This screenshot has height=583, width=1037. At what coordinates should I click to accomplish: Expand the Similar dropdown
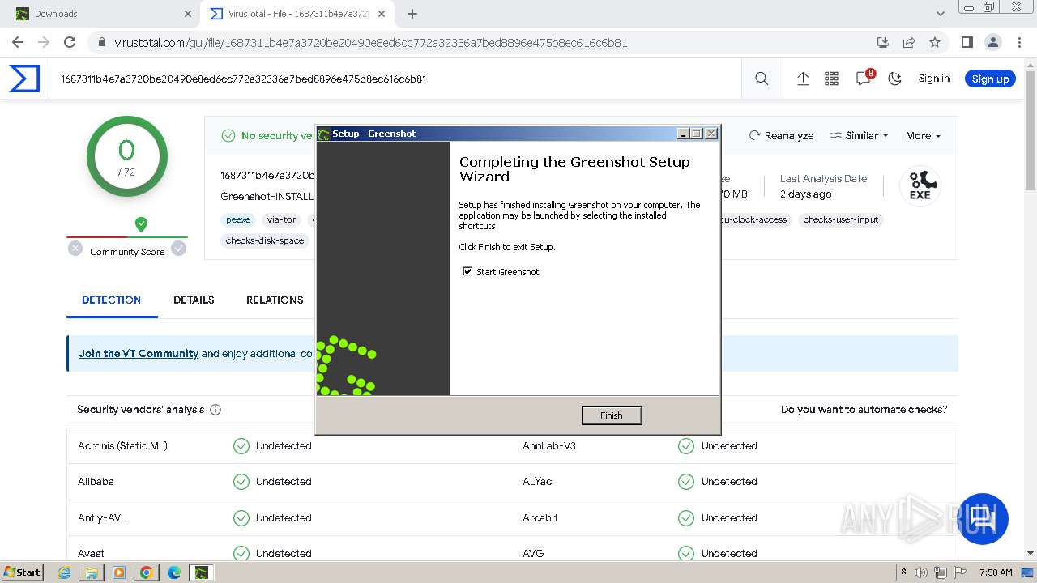(x=859, y=135)
